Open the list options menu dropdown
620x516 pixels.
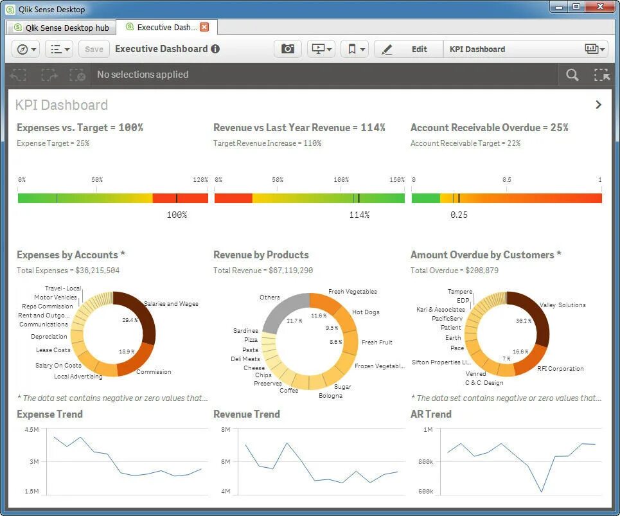point(59,49)
